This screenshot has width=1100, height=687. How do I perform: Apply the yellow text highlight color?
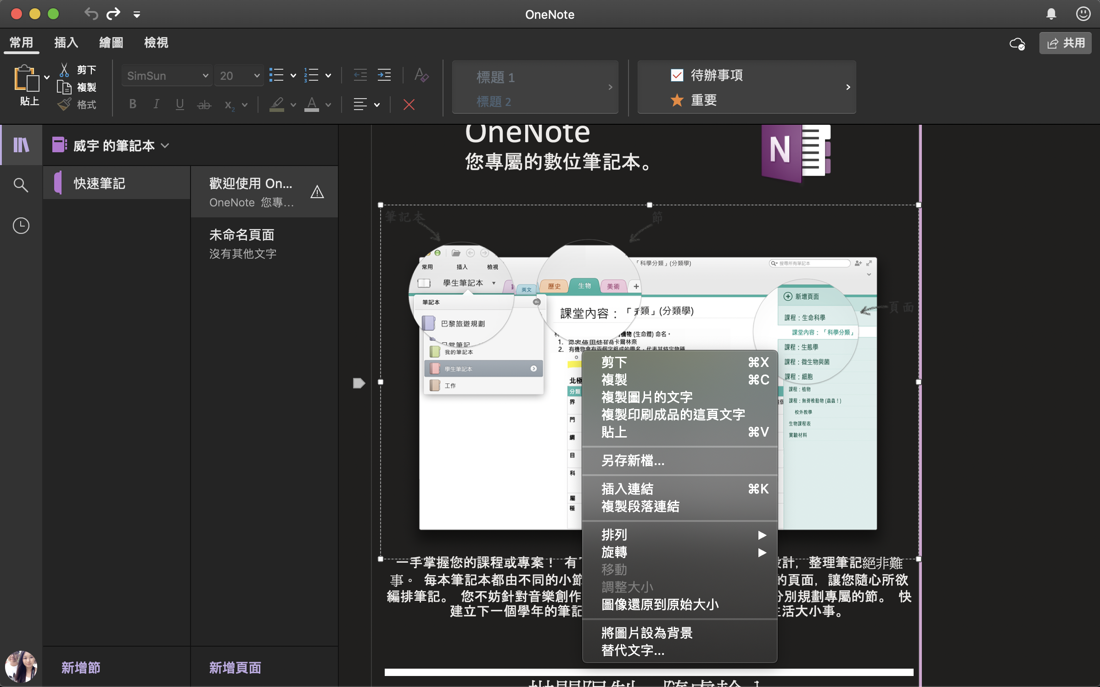point(276,105)
